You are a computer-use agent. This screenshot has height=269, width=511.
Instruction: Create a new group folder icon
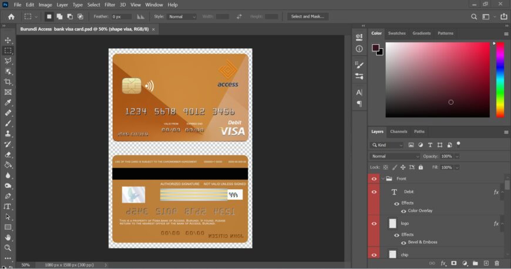(x=475, y=263)
